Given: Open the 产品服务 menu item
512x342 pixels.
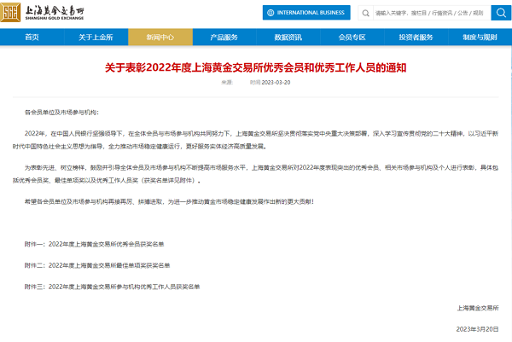Looking at the screenshot, I should [224, 38].
